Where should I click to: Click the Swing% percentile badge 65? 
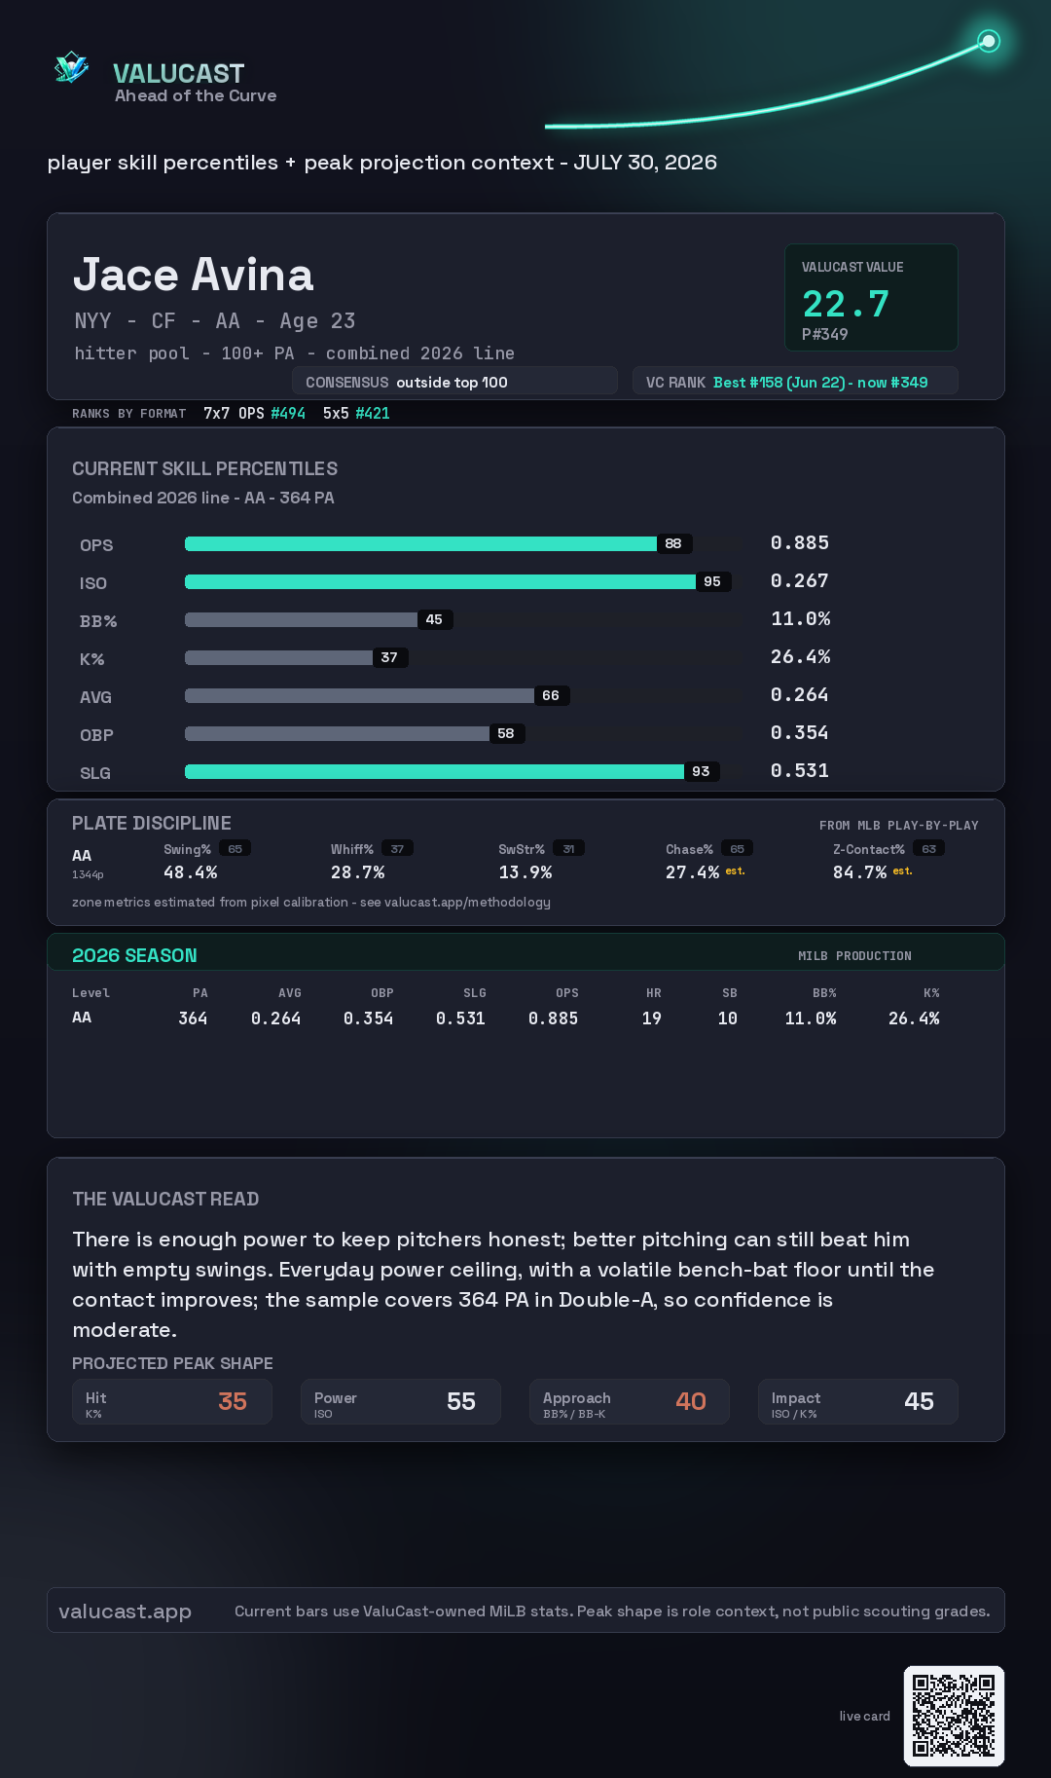tap(235, 849)
